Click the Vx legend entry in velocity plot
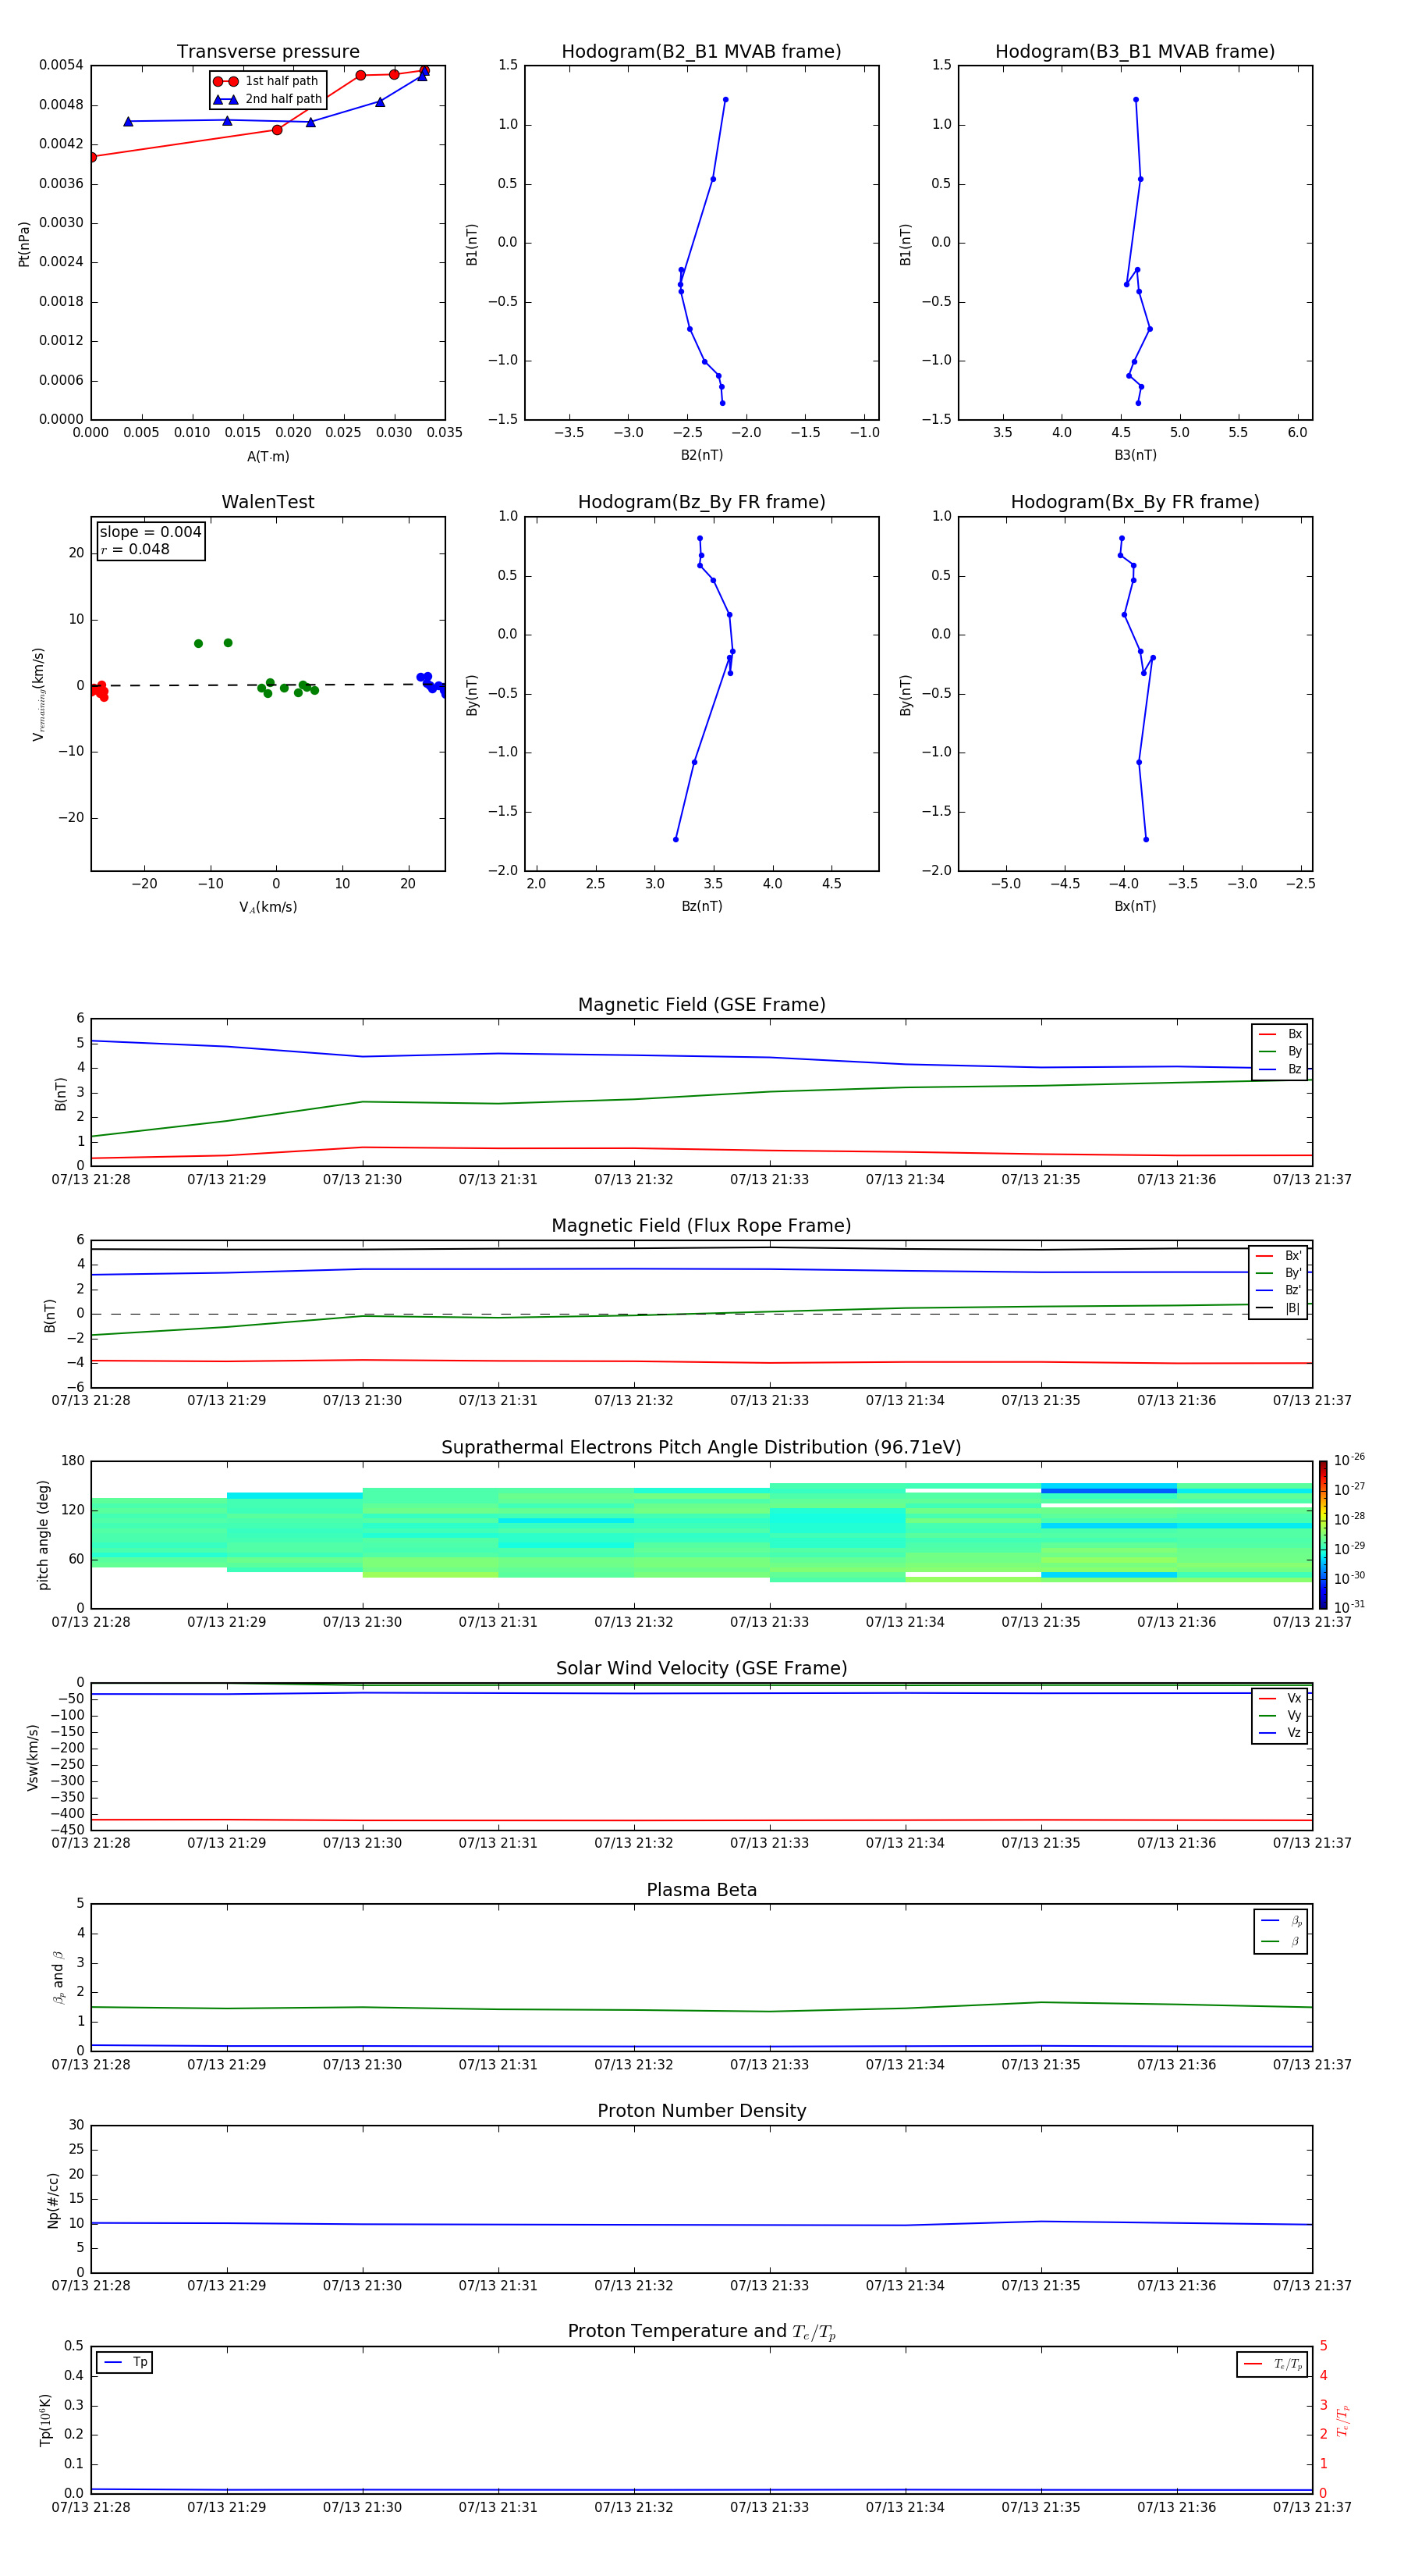1404x2576 pixels. pyautogui.click(x=1280, y=1698)
